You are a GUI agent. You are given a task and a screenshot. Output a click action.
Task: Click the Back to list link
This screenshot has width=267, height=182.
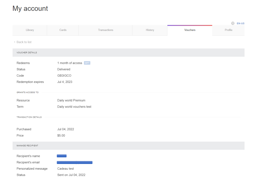point(24,42)
